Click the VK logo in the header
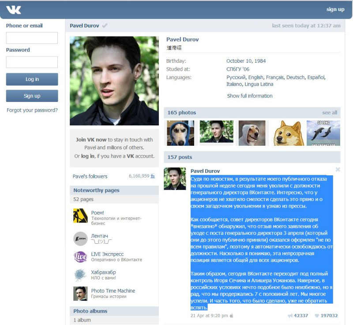The width and height of the screenshot is (353, 325). coord(14,10)
